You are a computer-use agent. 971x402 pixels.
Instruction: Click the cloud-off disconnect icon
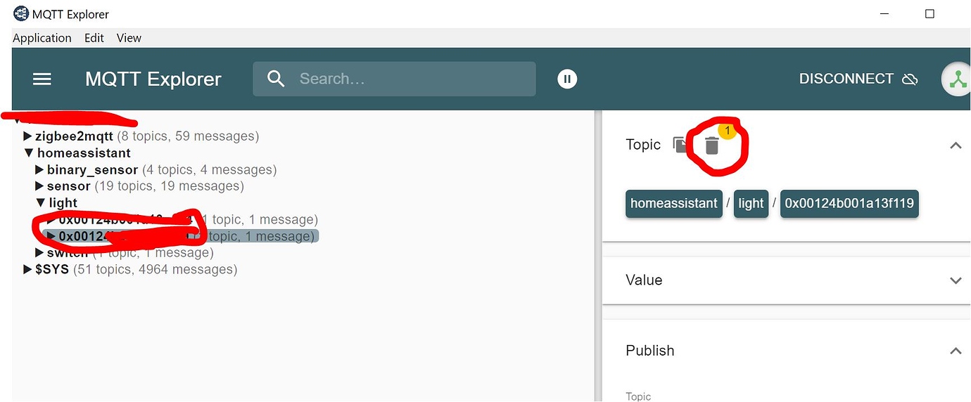(910, 79)
